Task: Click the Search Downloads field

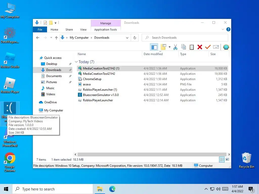Action: coord(185,38)
